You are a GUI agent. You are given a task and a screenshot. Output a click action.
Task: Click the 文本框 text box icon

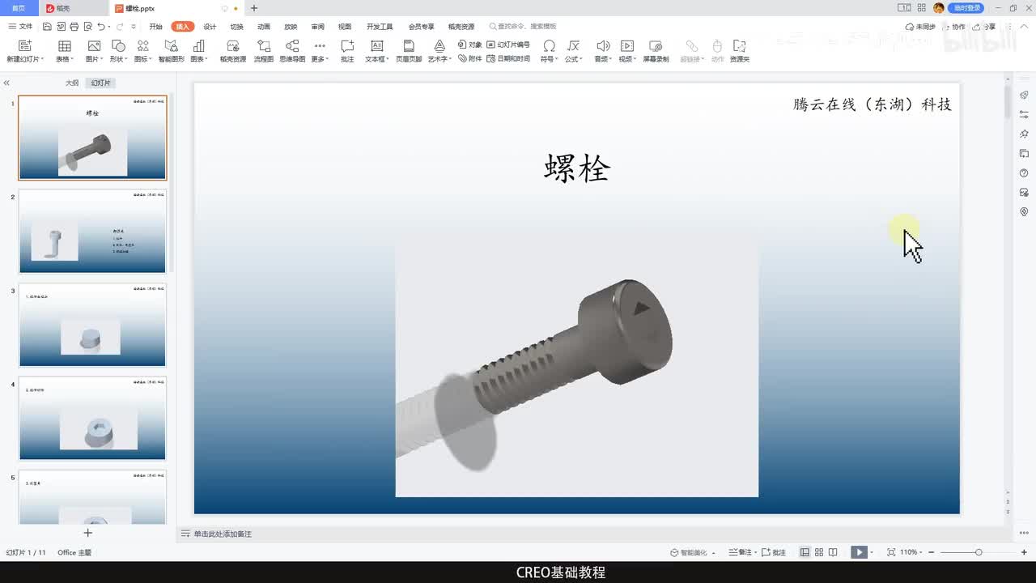[x=376, y=47]
